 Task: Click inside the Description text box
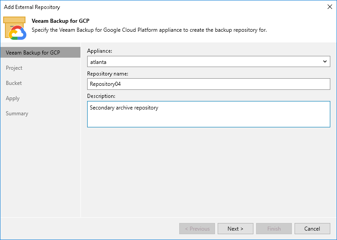pos(208,114)
